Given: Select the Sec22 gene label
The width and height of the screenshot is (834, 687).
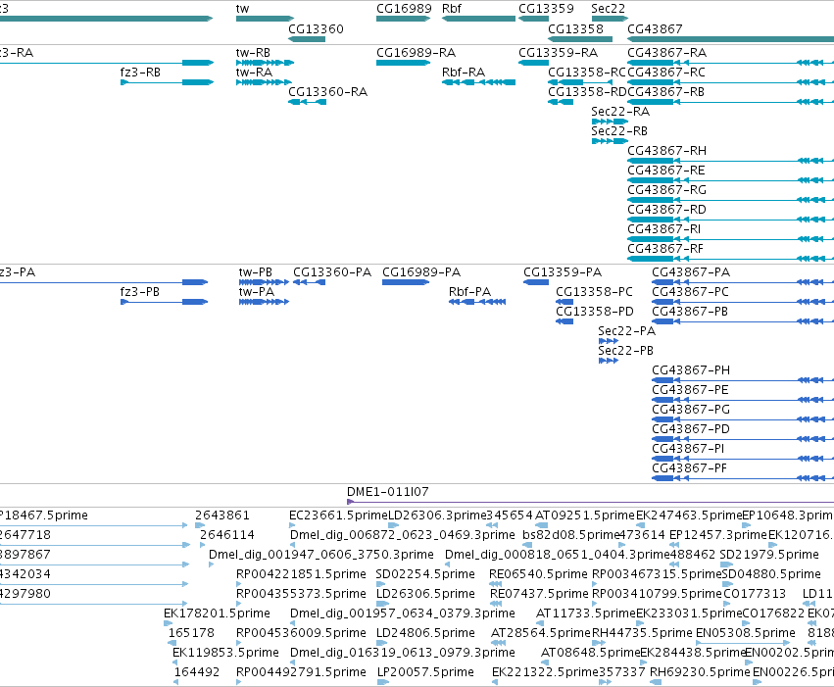Looking at the screenshot, I should click(x=608, y=9).
